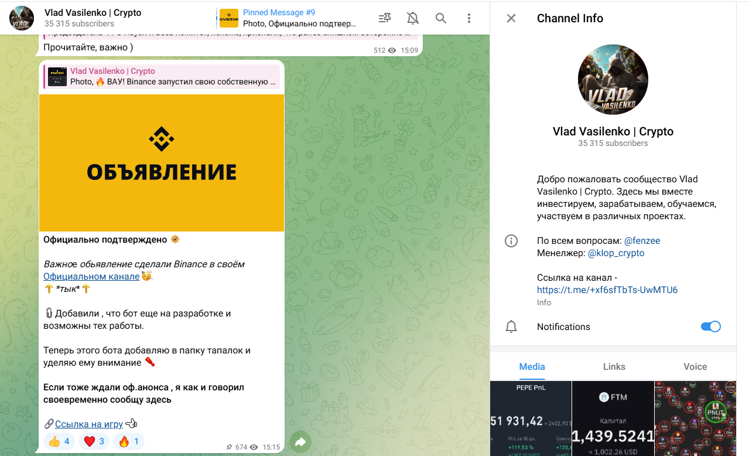
Task: Click the '15:15' timestamp on the post
Action: (x=271, y=447)
